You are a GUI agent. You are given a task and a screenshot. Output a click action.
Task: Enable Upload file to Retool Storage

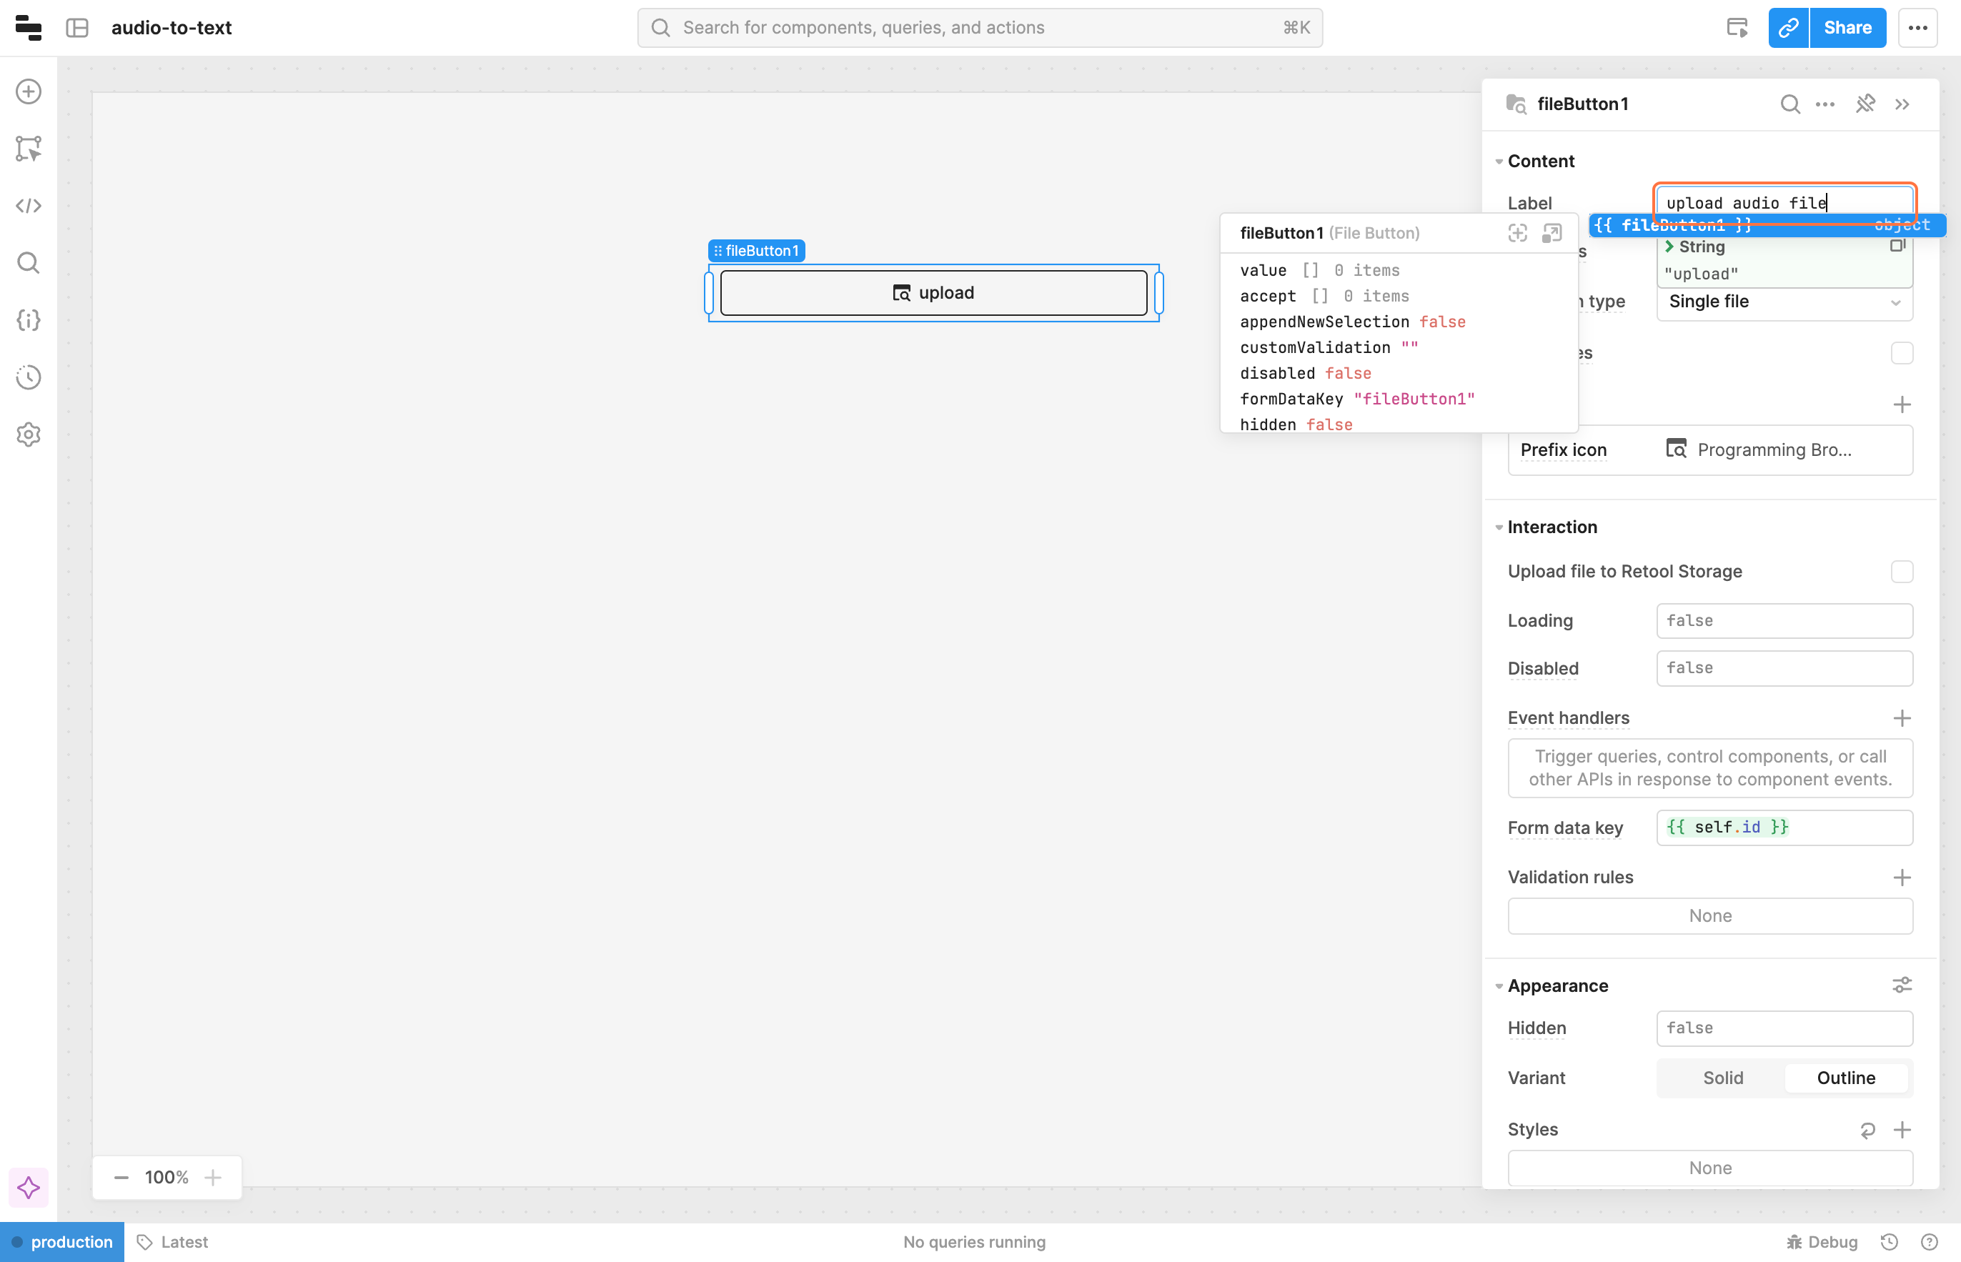point(1901,571)
